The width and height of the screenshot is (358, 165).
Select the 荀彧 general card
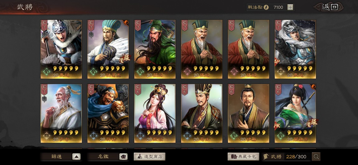coord(202,113)
